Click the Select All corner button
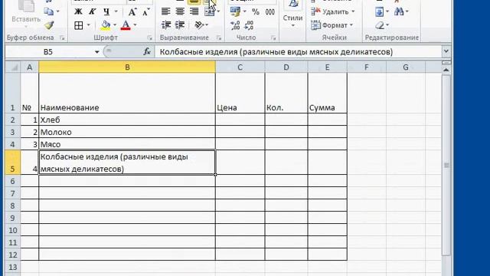This screenshot has height=276, width=490. [13, 67]
